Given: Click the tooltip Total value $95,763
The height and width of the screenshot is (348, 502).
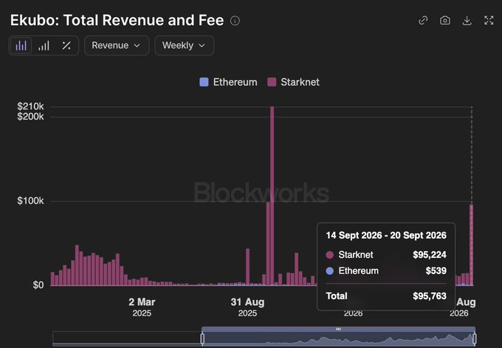Looking at the screenshot, I should click(x=430, y=296).
